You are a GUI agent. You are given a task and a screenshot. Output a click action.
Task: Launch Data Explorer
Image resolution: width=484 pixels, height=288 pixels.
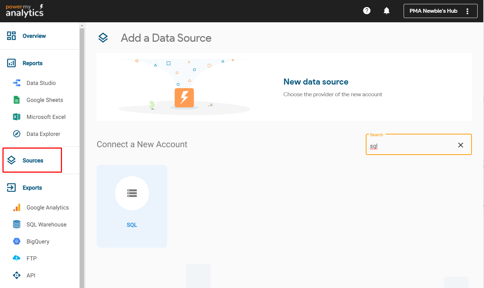(x=43, y=134)
